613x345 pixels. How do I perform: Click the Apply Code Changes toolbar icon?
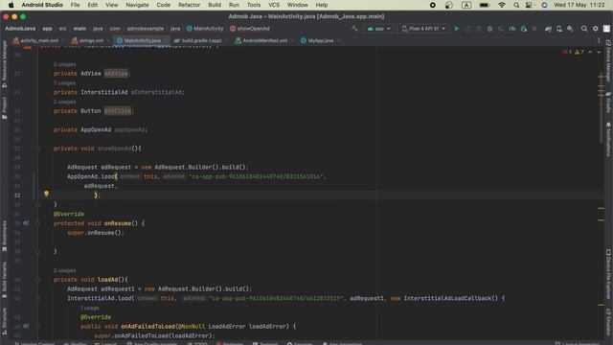479,29
